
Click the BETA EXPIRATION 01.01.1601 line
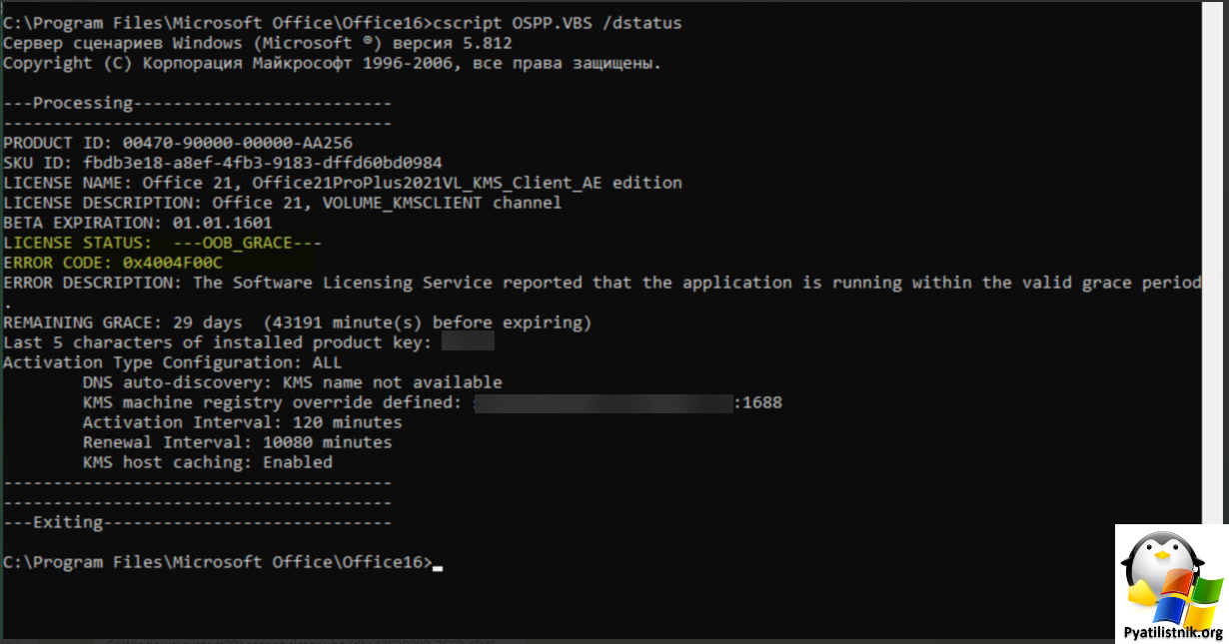coord(138,223)
